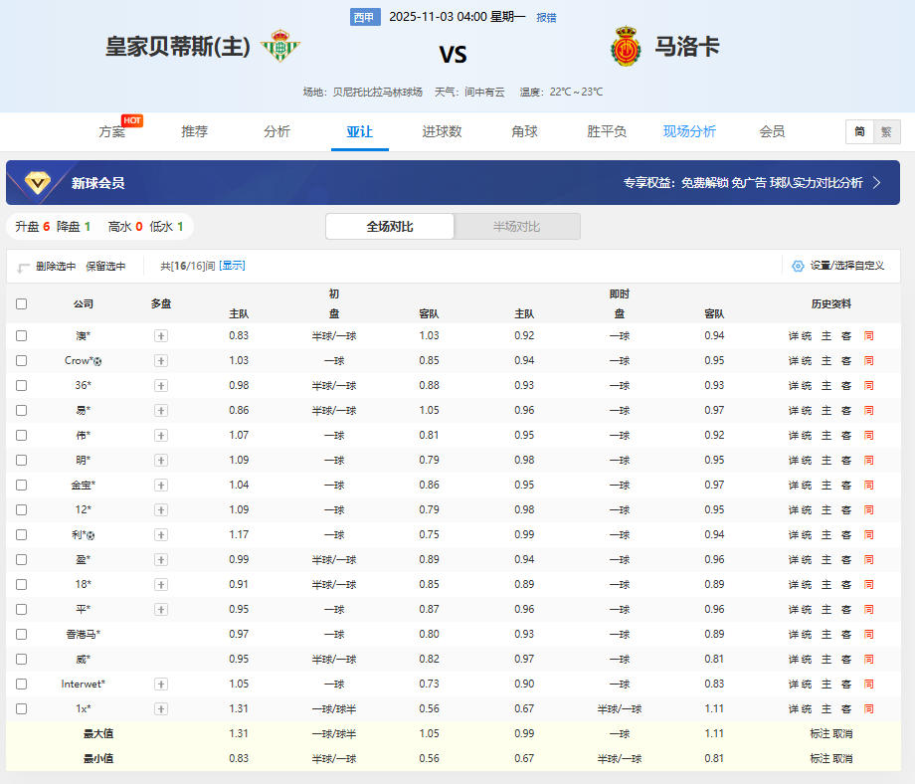
Task: Click the plus icon in the Interwet* row
Action: coord(161,685)
